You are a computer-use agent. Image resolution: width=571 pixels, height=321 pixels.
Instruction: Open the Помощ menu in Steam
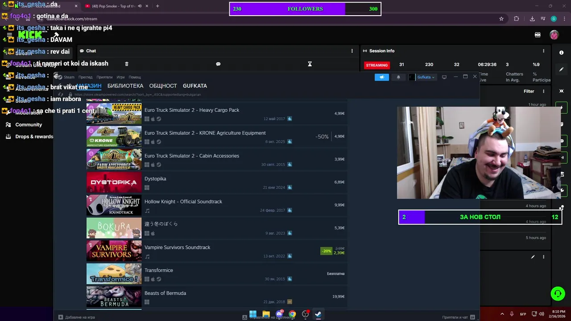click(x=135, y=77)
